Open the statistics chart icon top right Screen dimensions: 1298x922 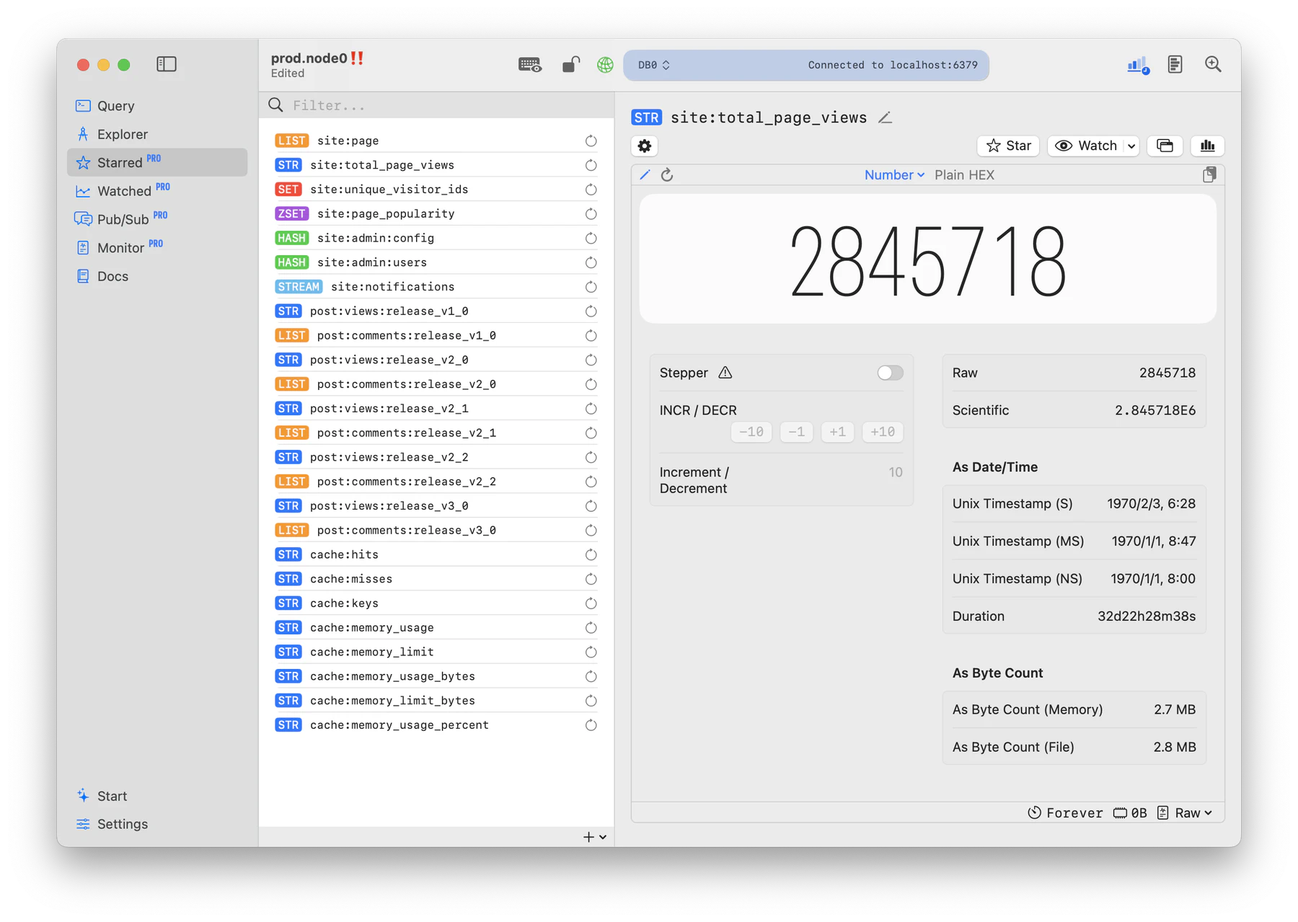coord(1138,64)
